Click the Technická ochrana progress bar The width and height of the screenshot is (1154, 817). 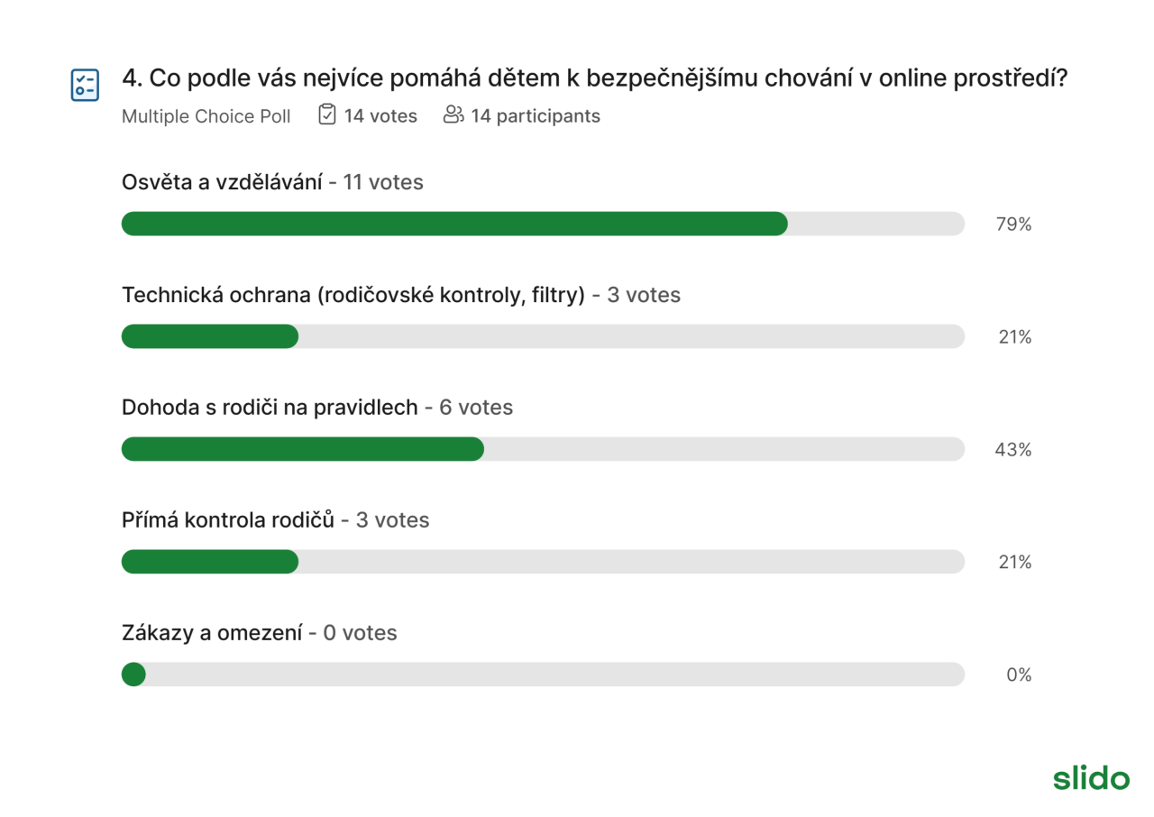(543, 336)
